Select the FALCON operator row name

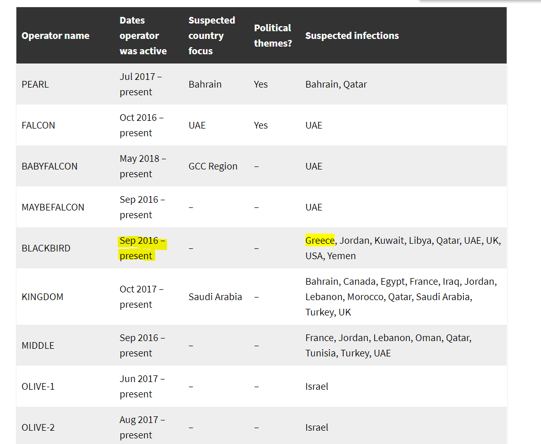38,125
